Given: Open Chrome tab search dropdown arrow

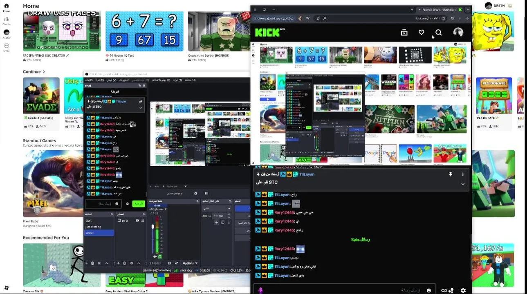Looking at the screenshot, I should 468,9.
